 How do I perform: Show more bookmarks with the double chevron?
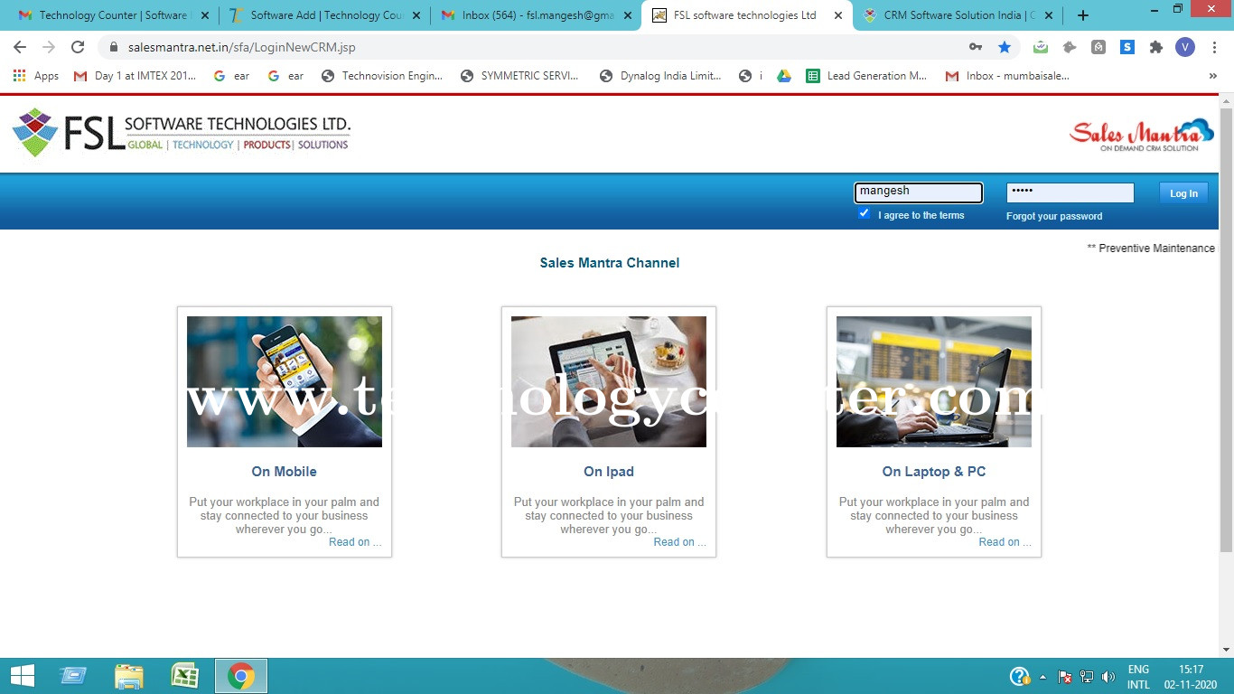pos(1212,76)
